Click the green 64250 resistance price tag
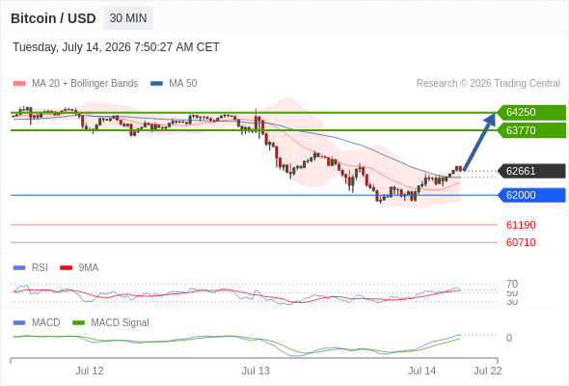This screenshot has height=386, width=569. coord(531,112)
